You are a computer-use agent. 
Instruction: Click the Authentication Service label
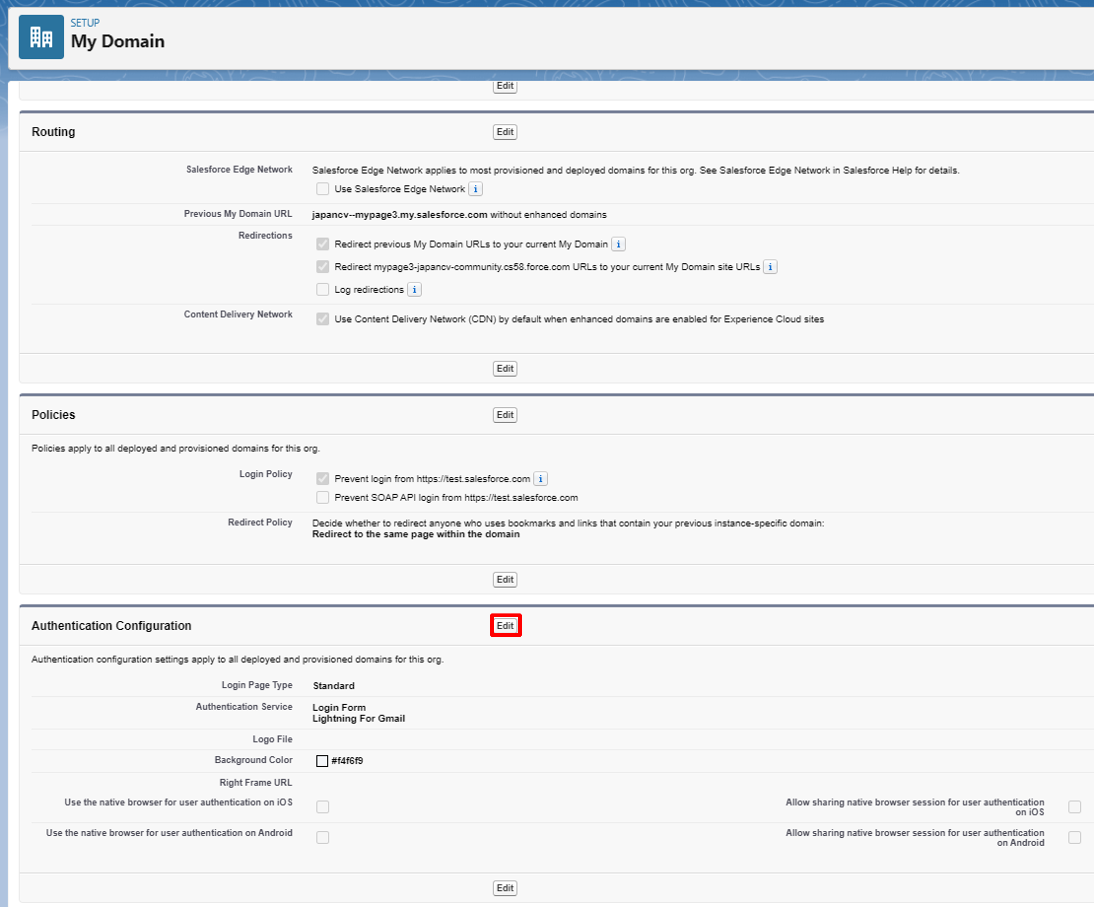point(244,707)
